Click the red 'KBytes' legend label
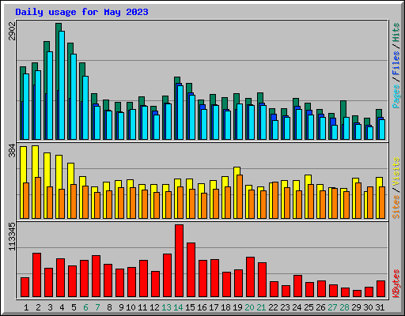 point(396,284)
